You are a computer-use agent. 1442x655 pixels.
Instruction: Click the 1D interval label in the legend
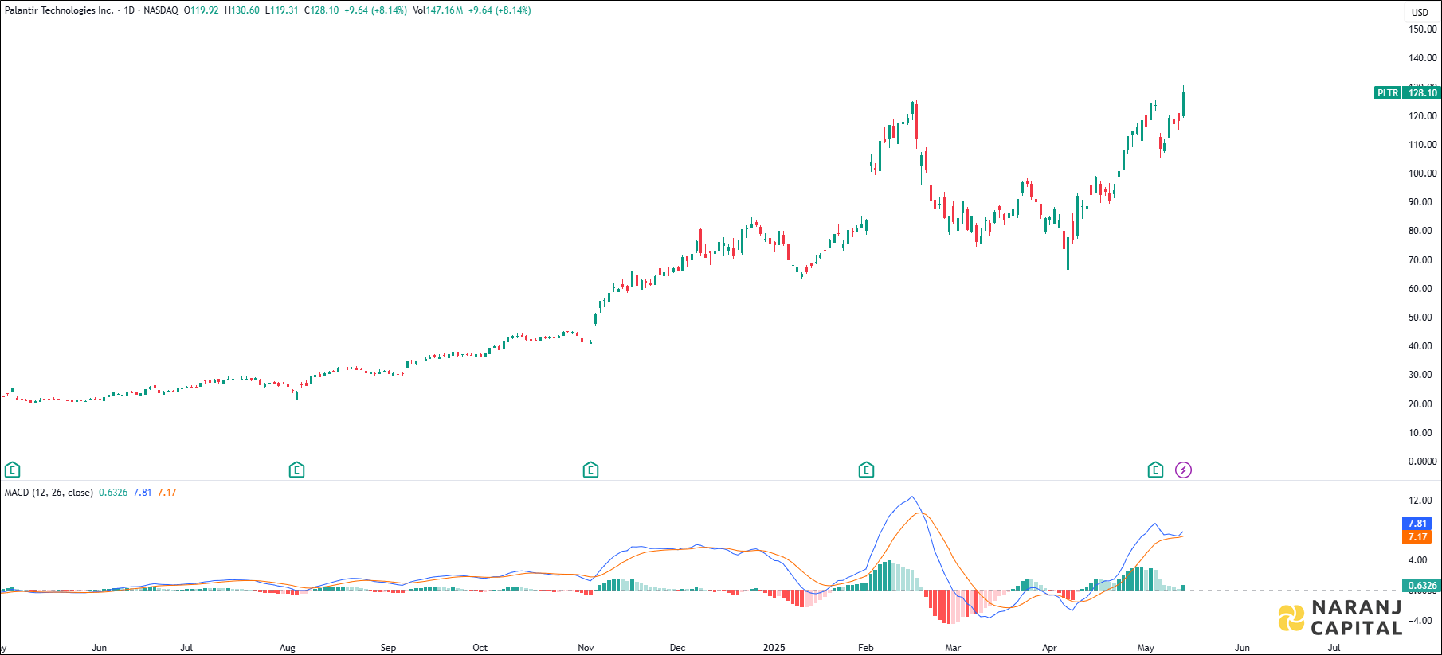[130, 10]
